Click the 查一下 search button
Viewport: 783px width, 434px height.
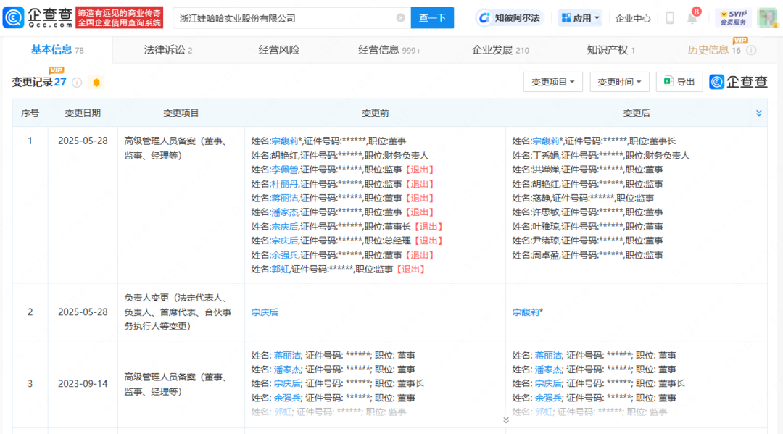pyautogui.click(x=432, y=18)
